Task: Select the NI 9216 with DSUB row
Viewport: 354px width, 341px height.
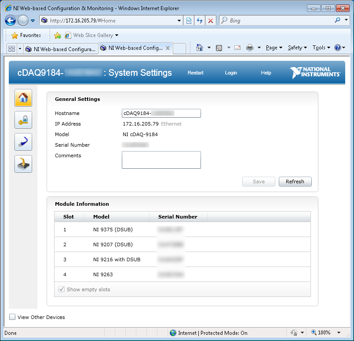Action: (182, 259)
